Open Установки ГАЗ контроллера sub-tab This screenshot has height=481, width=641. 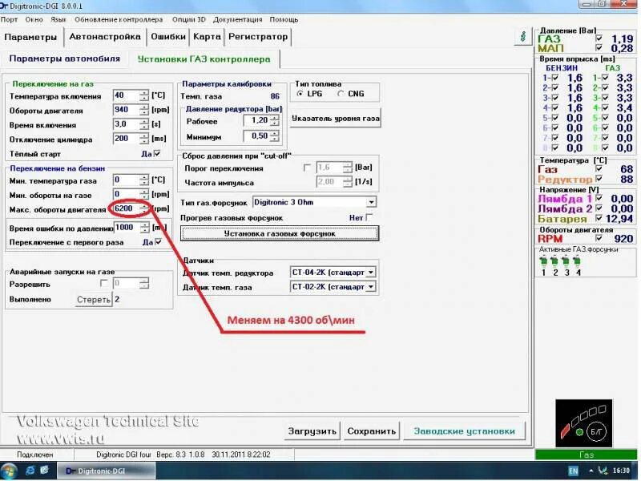pos(204,59)
